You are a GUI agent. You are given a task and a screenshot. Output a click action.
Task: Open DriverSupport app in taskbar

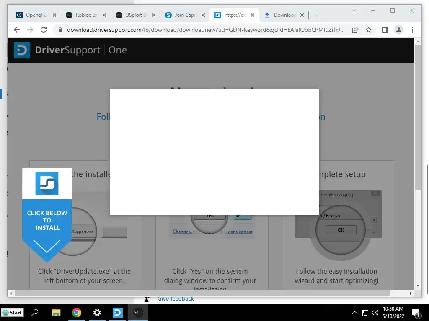118,313
